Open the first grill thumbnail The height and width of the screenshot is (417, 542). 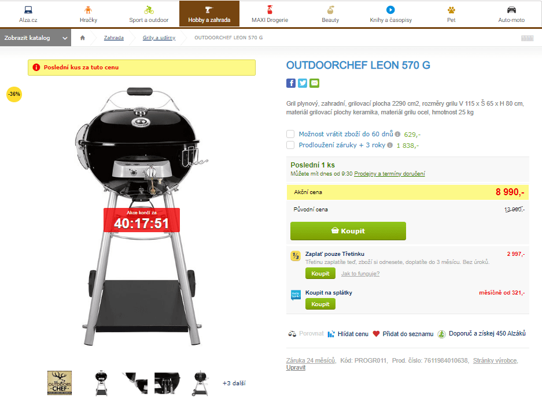pyautogui.click(x=59, y=382)
